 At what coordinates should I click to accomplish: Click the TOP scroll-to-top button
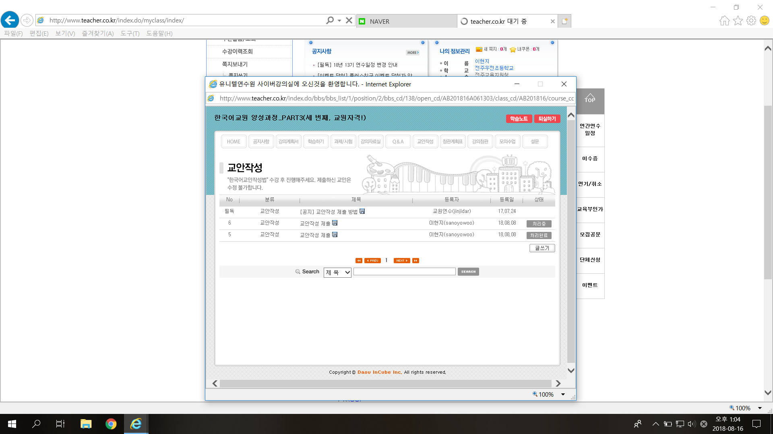[x=590, y=100]
